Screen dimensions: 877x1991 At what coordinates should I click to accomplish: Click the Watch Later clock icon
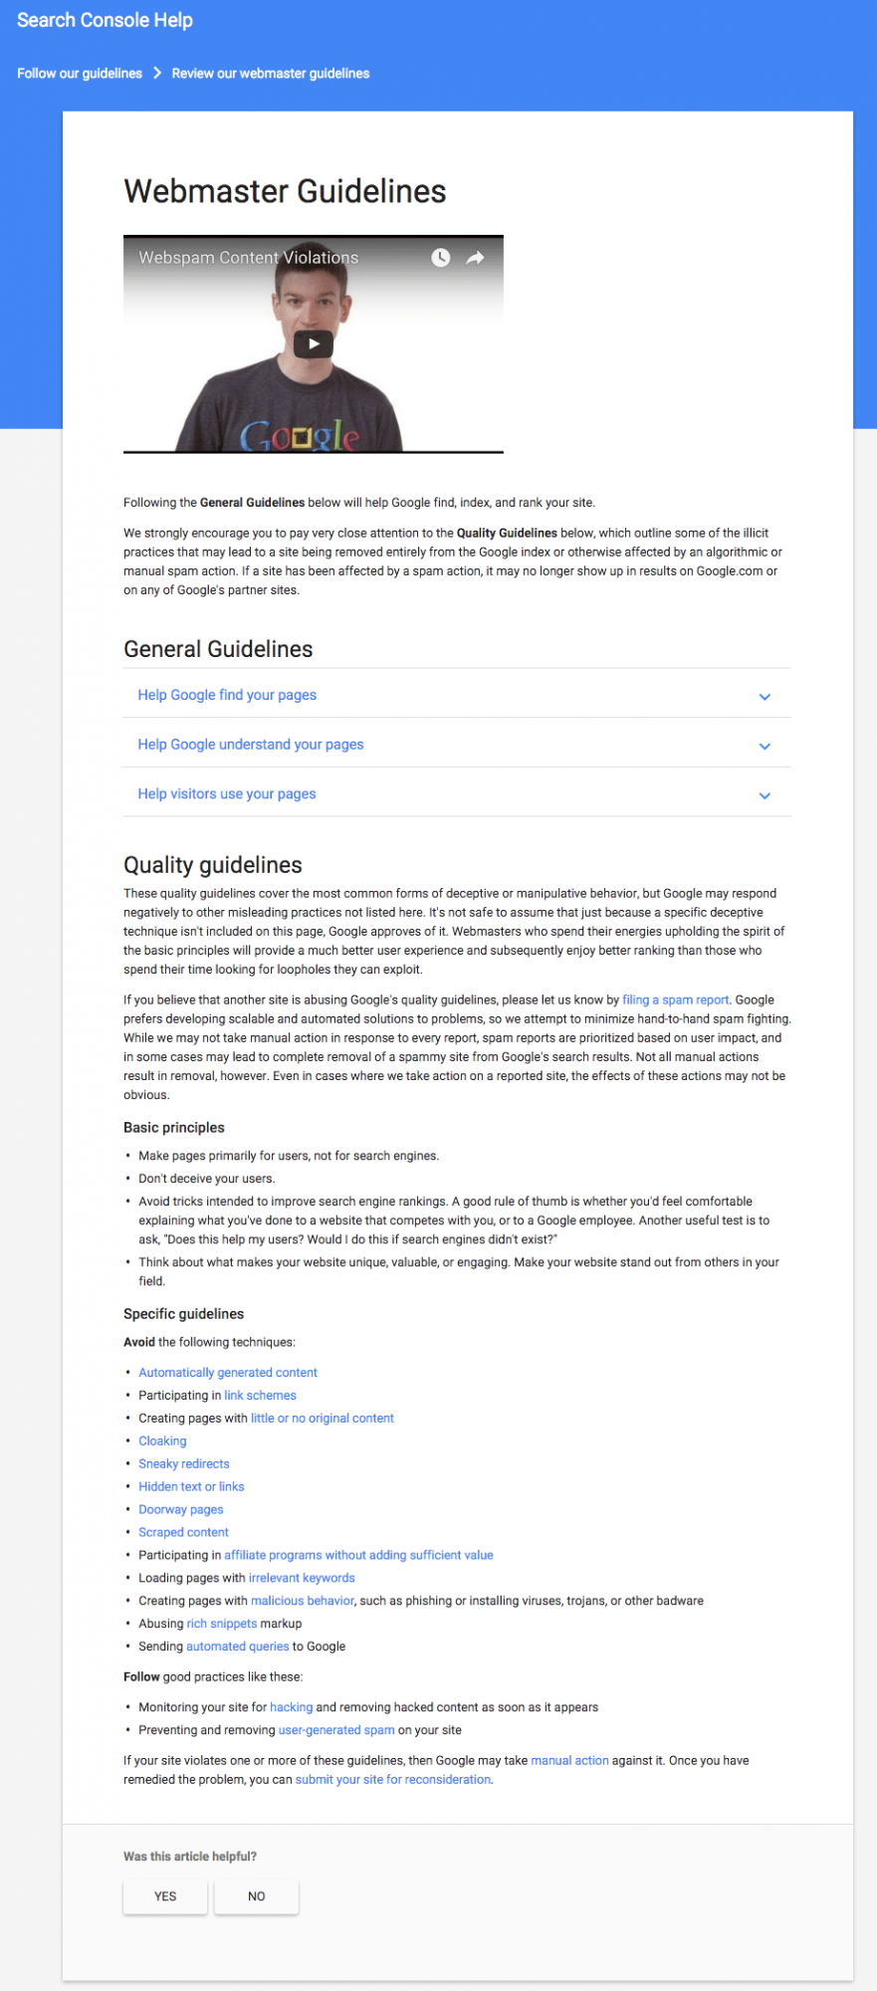coord(440,258)
